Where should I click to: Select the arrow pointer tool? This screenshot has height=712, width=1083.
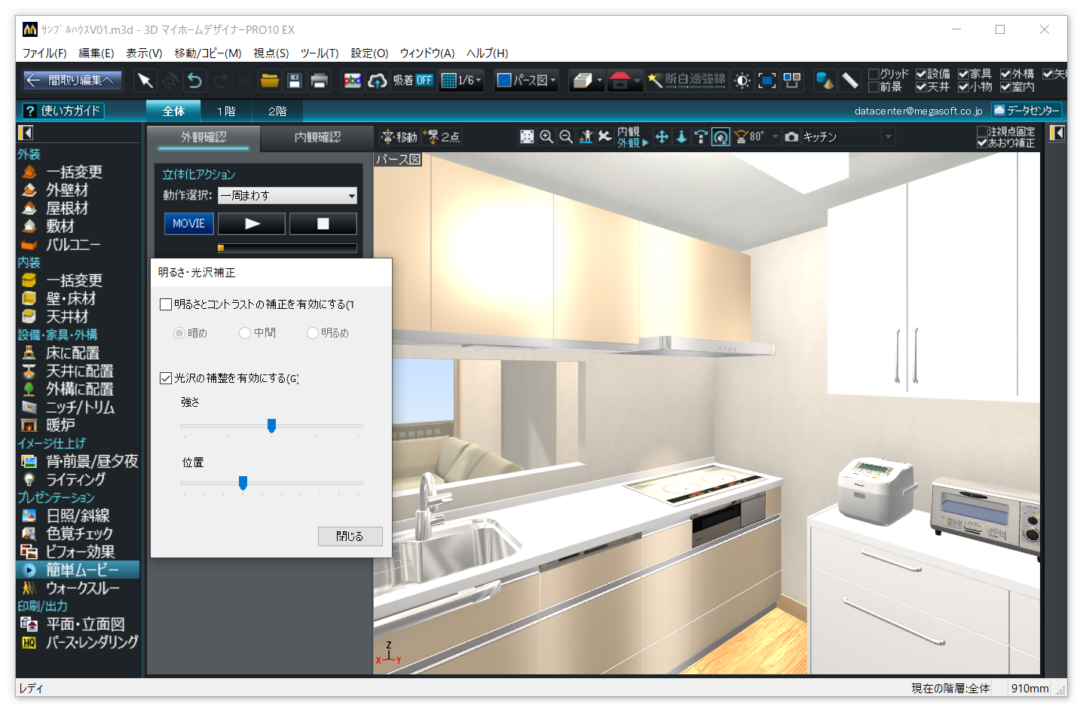[145, 81]
